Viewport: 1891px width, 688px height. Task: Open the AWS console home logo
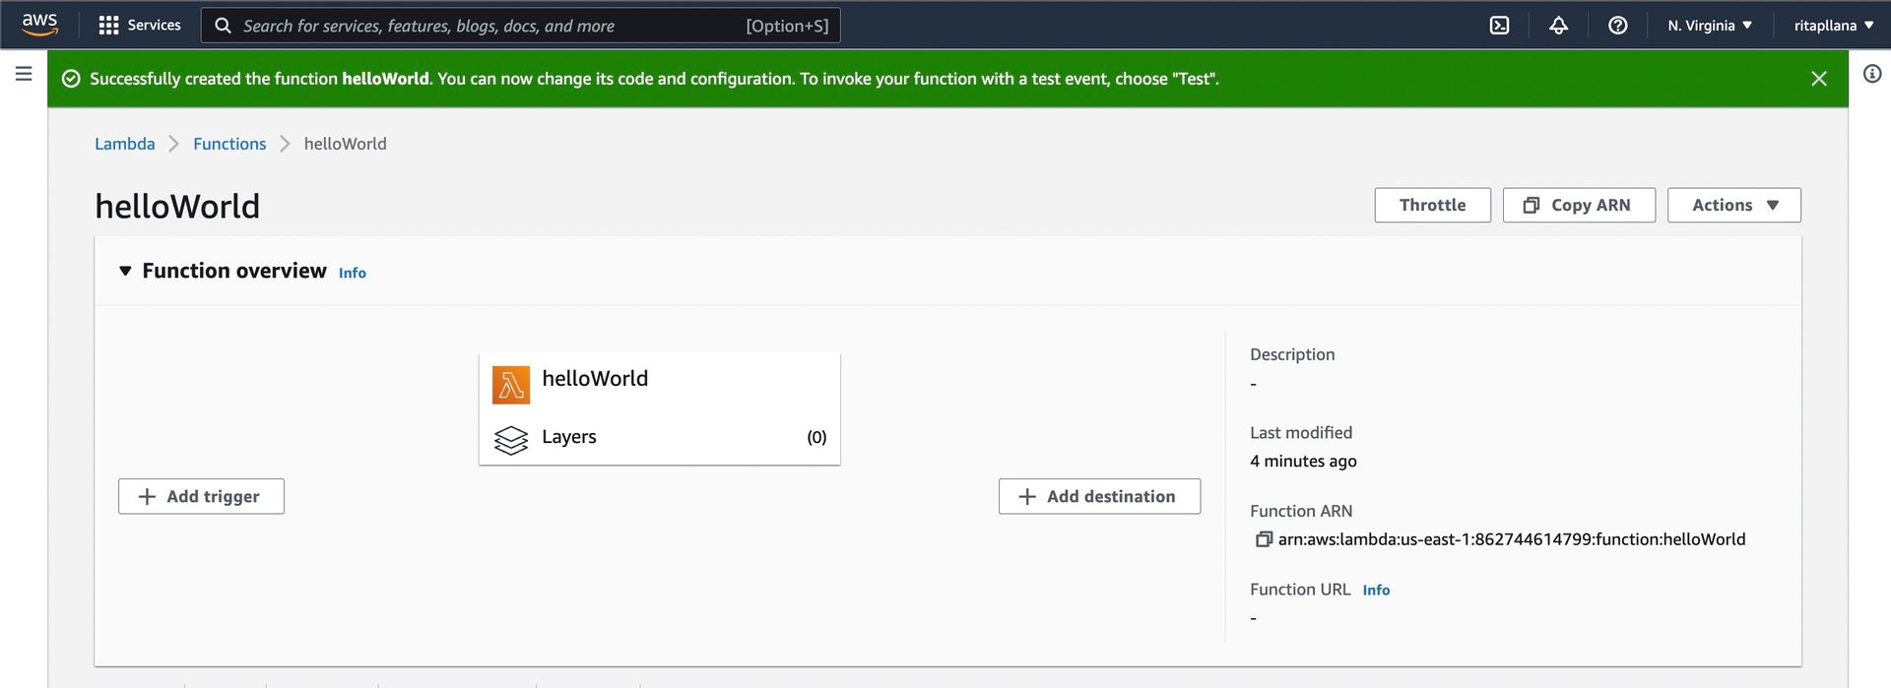(x=39, y=25)
